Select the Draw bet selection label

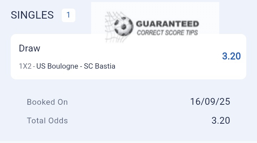[x=30, y=48]
